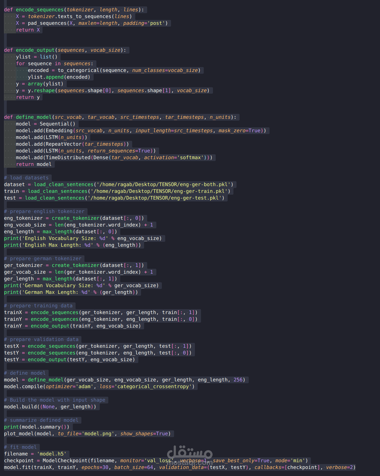Click the plot_model line with 'model.png'

(88, 434)
